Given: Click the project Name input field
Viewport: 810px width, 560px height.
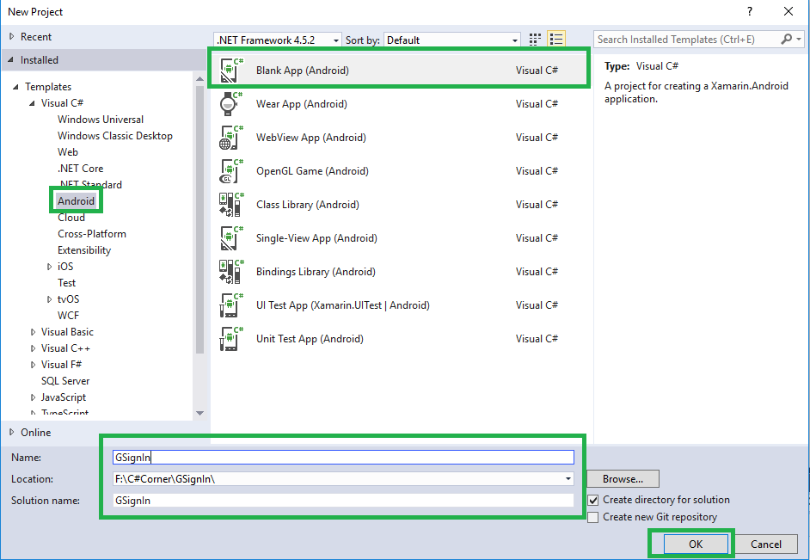Looking at the screenshot, I should pos(343,457).
